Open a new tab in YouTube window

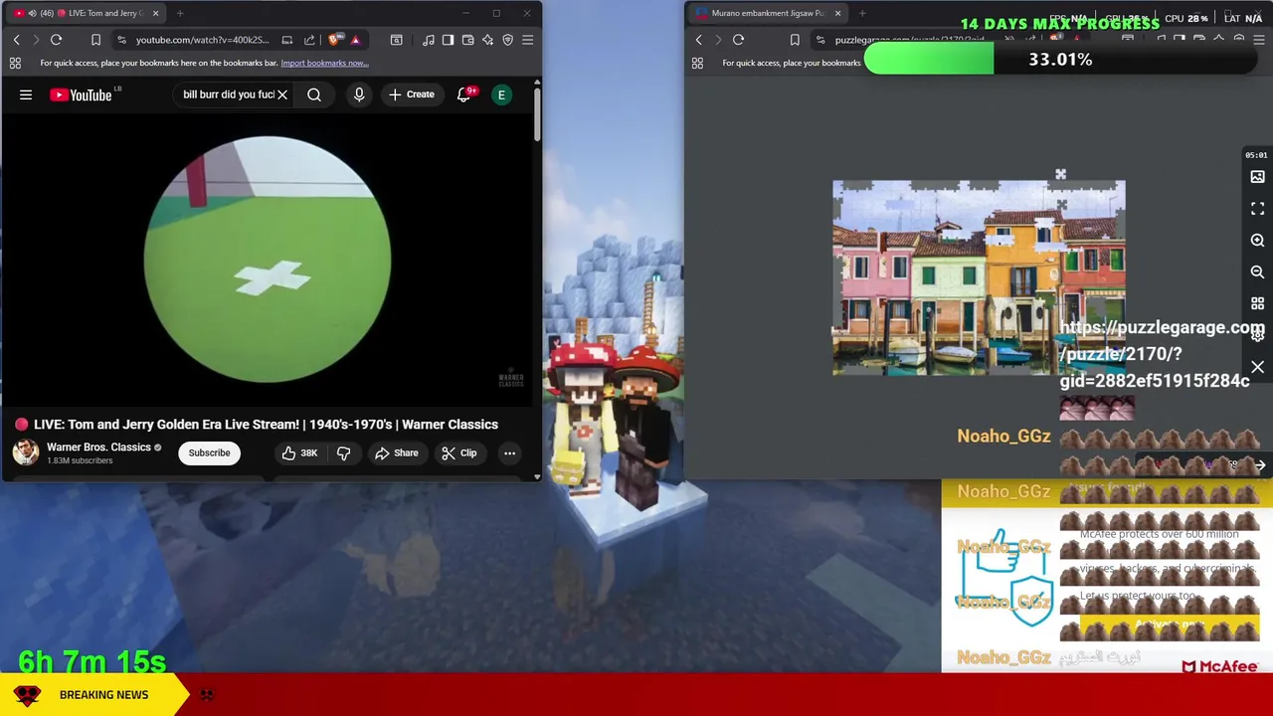click(x=180, y=13)
